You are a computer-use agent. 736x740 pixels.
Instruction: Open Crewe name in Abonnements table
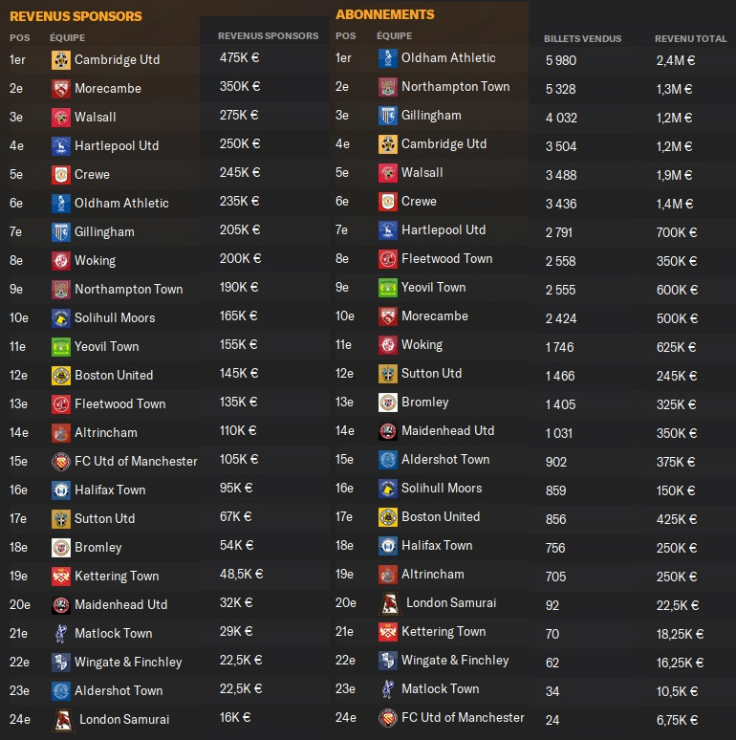click(x=419, y=202)
